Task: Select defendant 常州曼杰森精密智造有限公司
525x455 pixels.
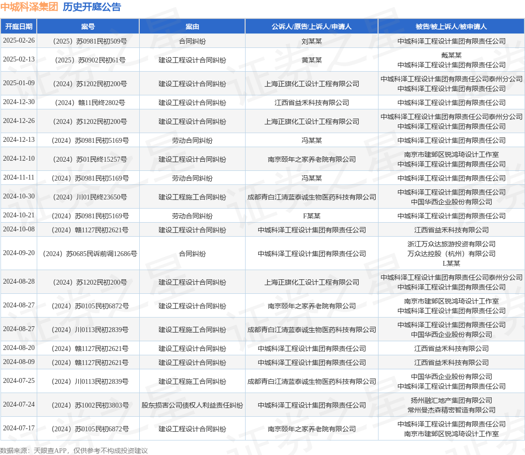Action: pos(452,410)
